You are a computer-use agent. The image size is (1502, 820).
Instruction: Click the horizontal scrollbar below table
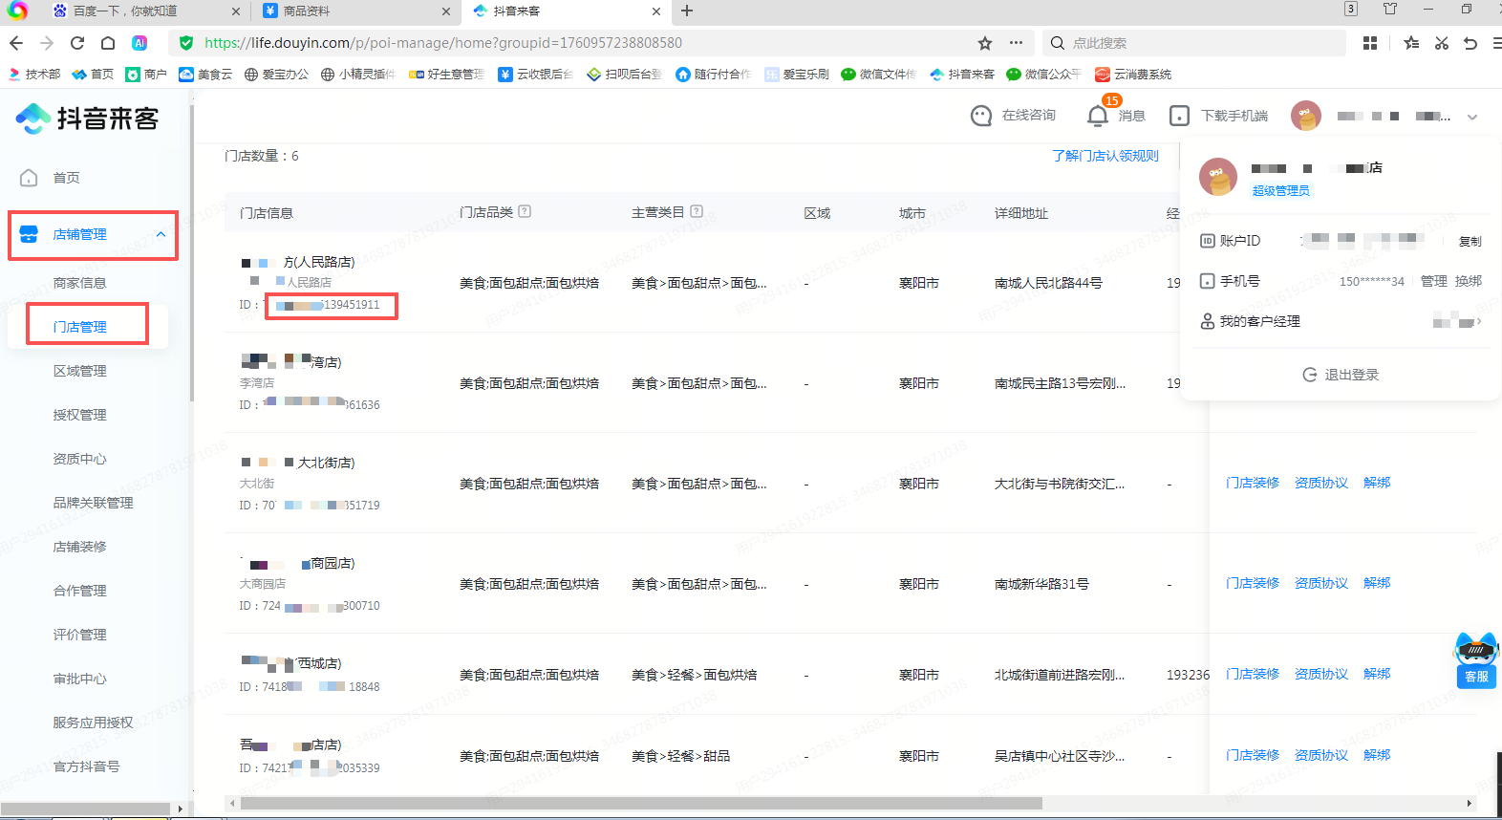[x=640, y=804]
